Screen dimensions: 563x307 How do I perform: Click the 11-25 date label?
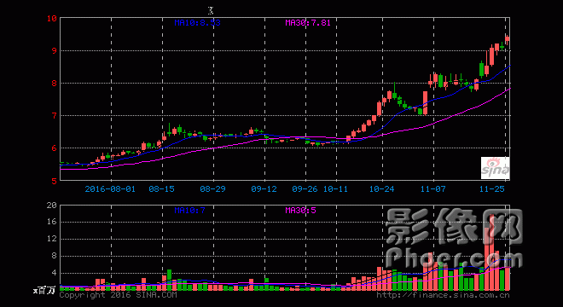point(492,188)
